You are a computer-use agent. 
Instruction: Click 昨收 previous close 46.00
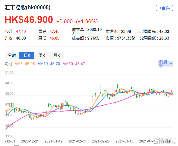[x=21, y=38]
